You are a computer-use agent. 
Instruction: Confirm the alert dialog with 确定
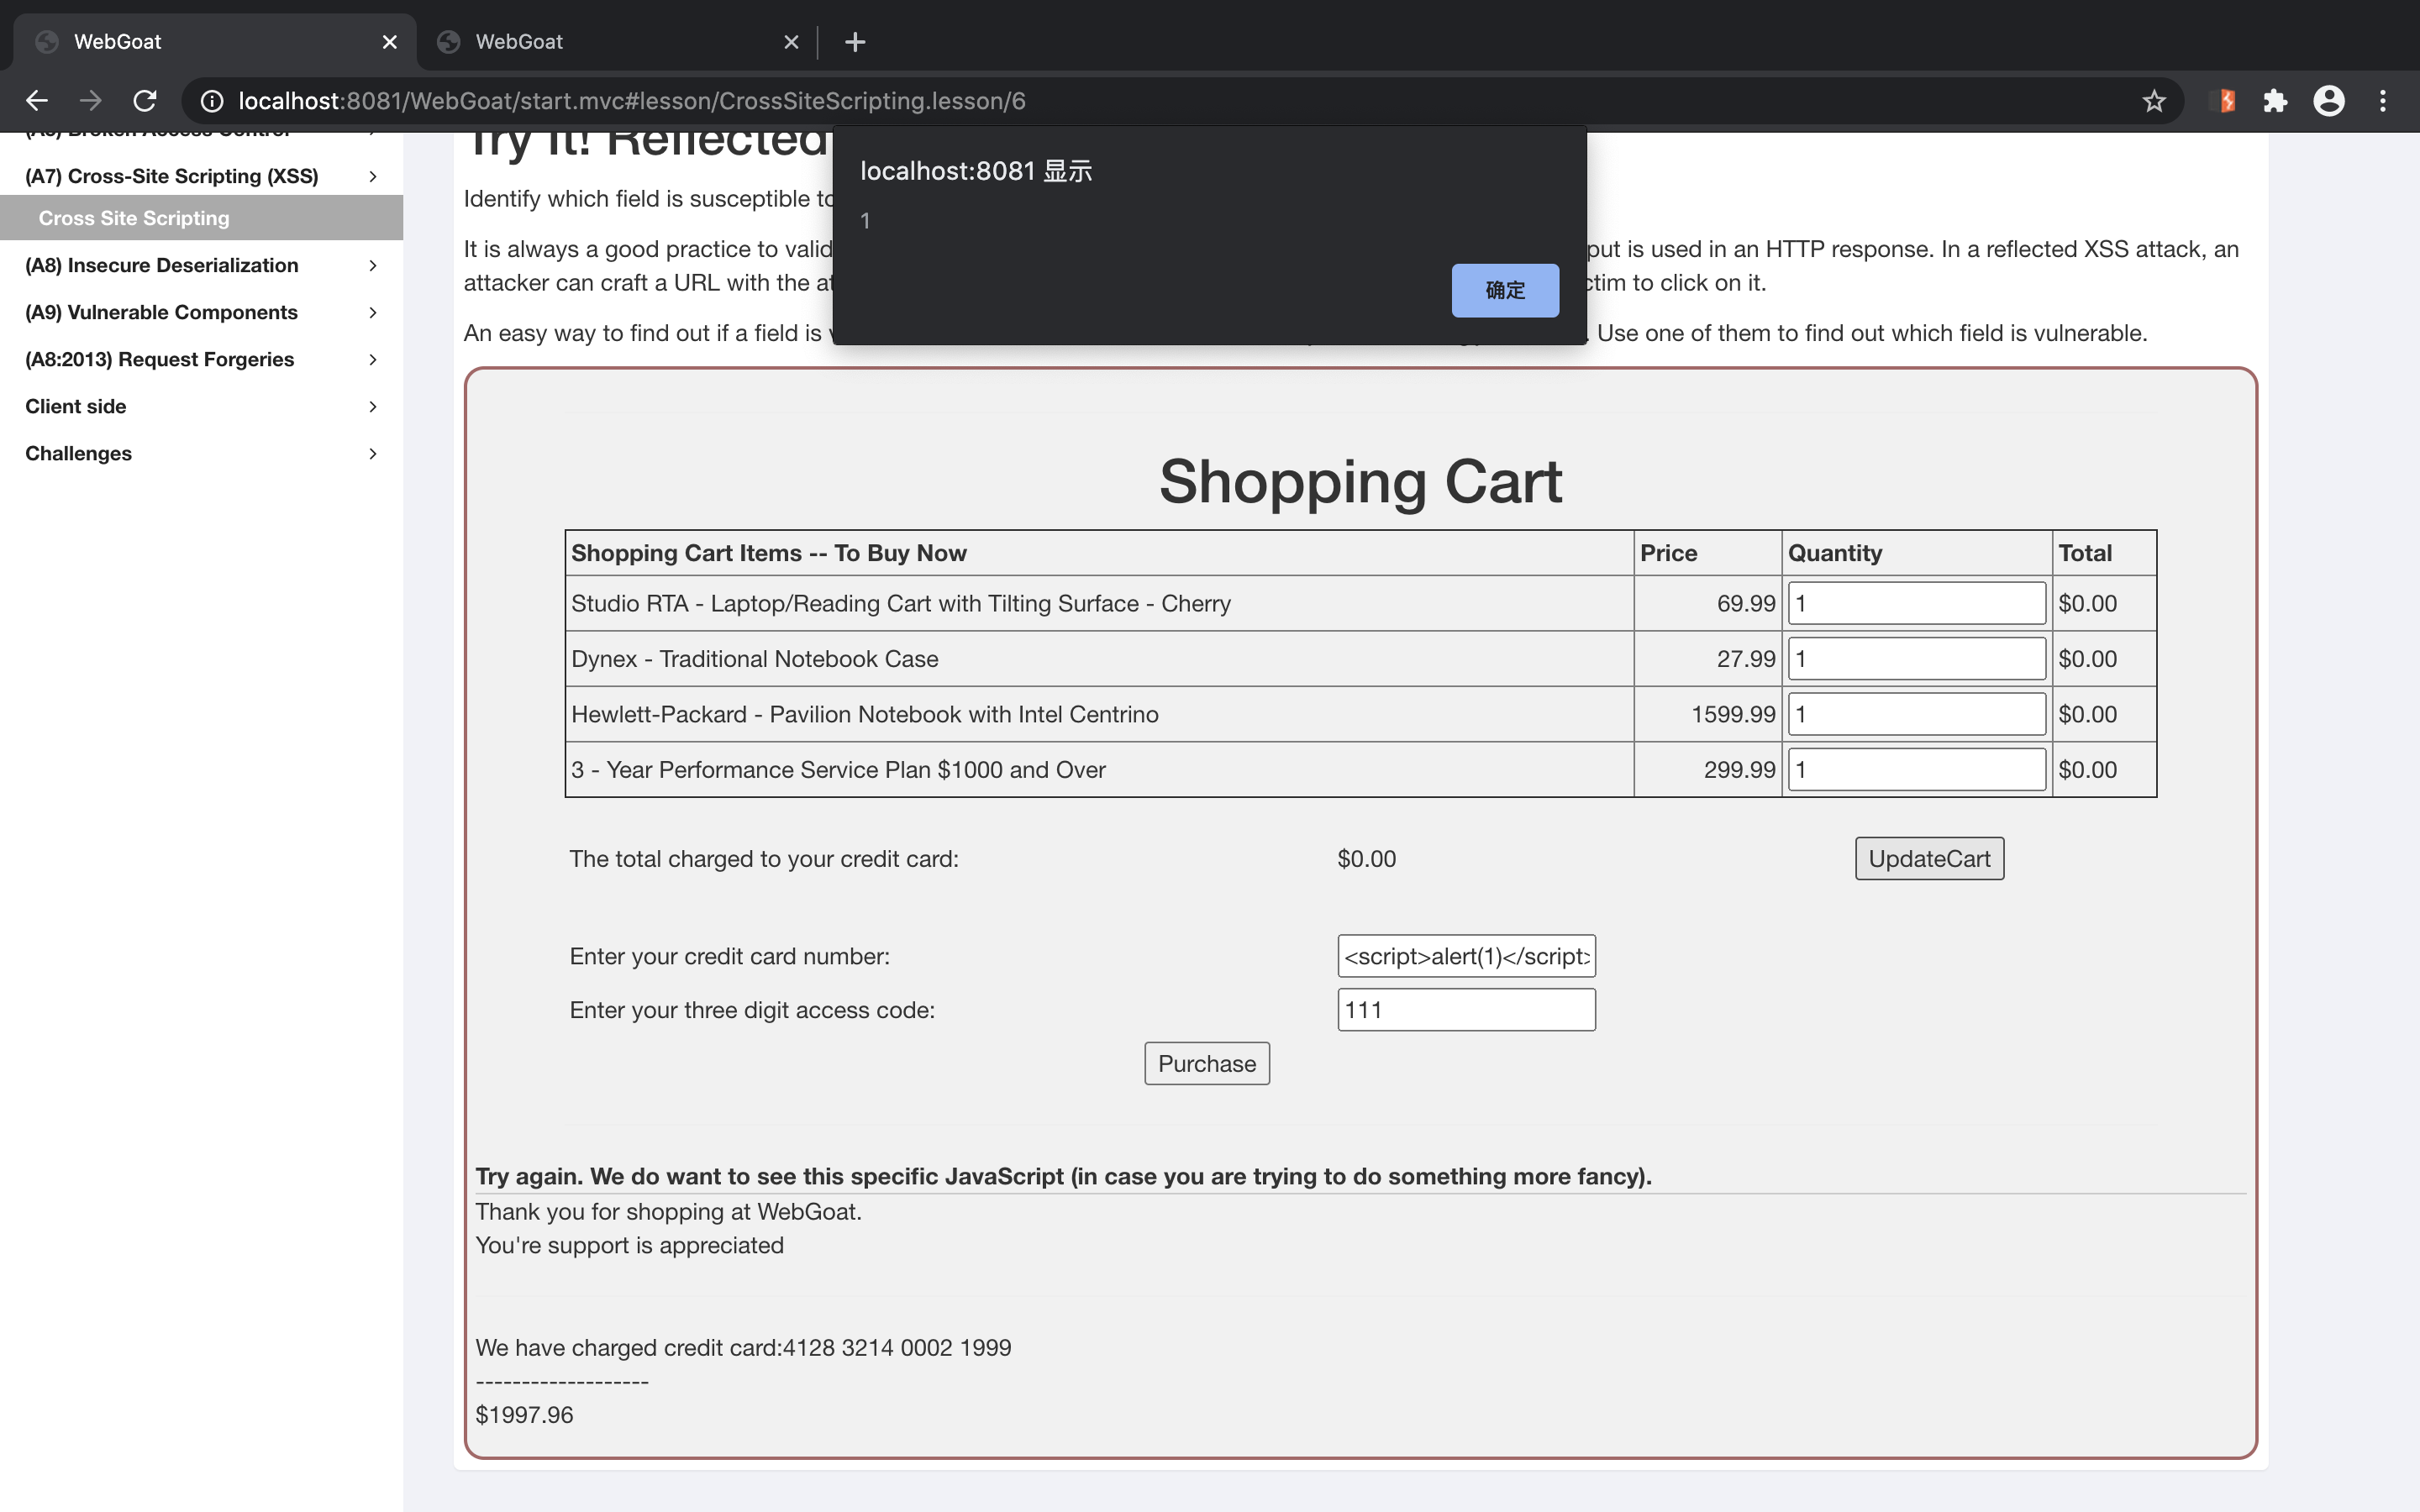(x=1504, y=290)
